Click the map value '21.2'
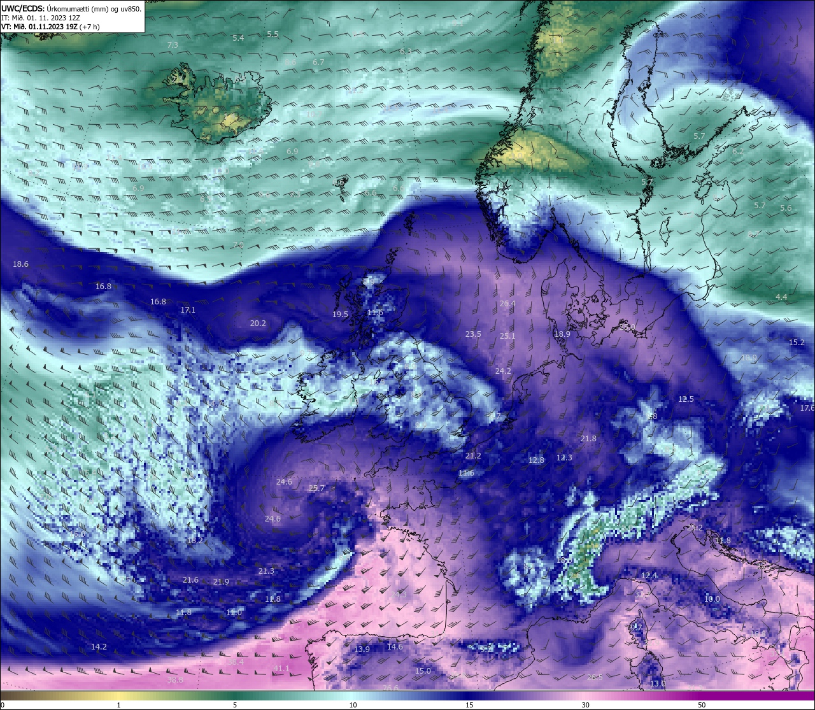815x710 pixels. click(473, 456)
